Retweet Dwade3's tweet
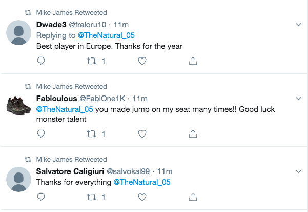Viewport: 308px width, 212px height. point(92,61)
